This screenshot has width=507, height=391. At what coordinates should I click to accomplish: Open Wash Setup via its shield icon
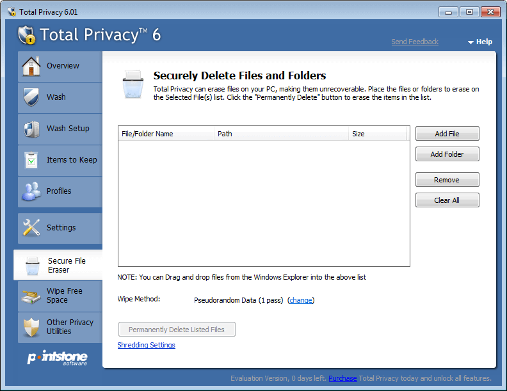pyautogui.click(x=31, y=129)
